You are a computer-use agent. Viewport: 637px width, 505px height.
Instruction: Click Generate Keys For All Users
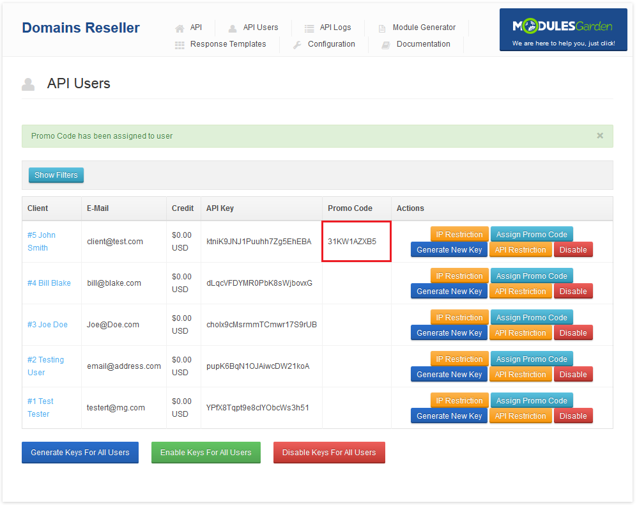(80, 453)
